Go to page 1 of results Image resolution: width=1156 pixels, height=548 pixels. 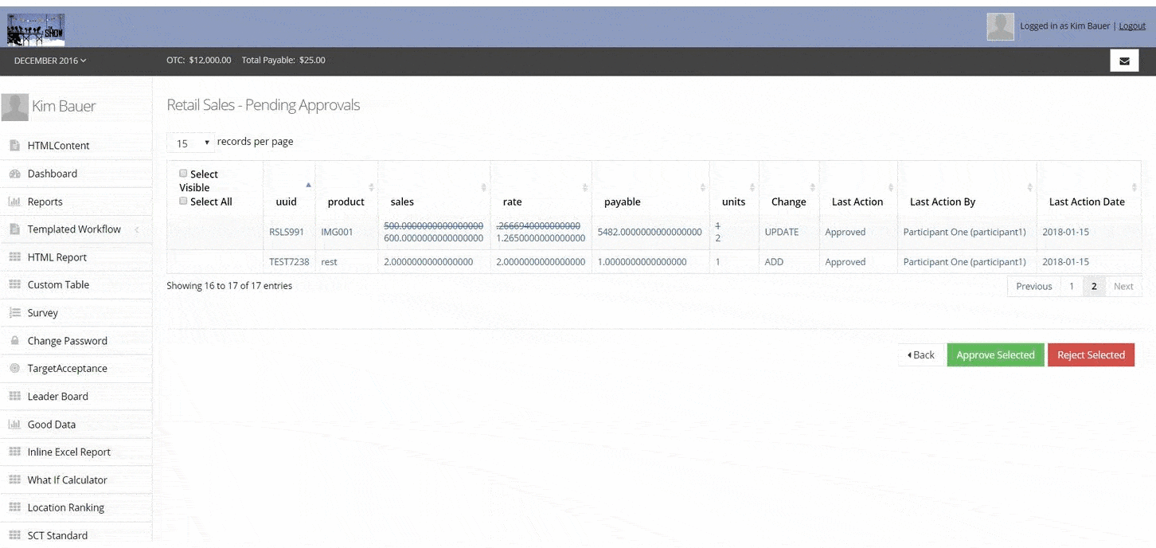click(1072, 286)
